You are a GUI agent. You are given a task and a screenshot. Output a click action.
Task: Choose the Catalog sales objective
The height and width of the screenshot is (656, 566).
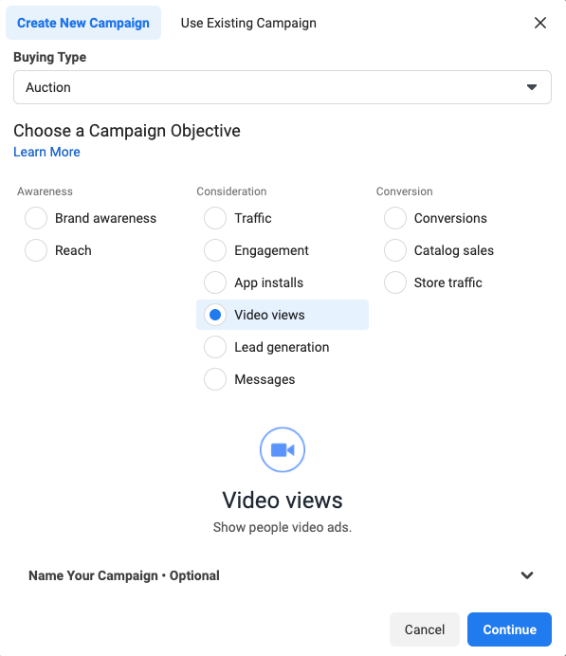click(395, 250)
